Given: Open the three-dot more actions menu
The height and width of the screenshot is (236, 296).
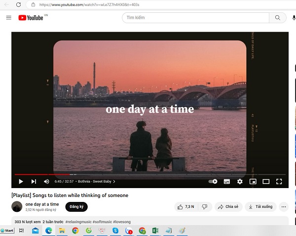Looking at the screenshot, I should coord(284,207).
